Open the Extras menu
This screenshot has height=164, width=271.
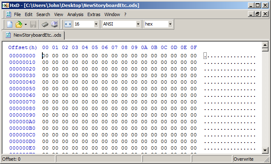(93, 14)
